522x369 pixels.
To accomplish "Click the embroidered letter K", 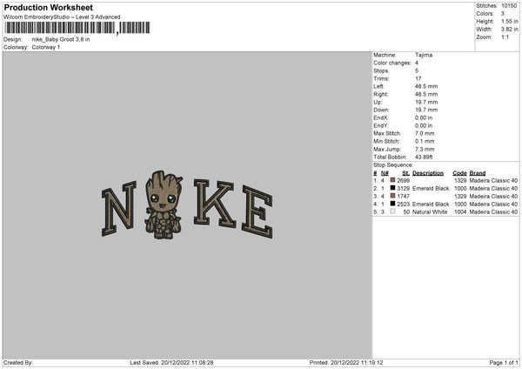I will pos(215,203).
